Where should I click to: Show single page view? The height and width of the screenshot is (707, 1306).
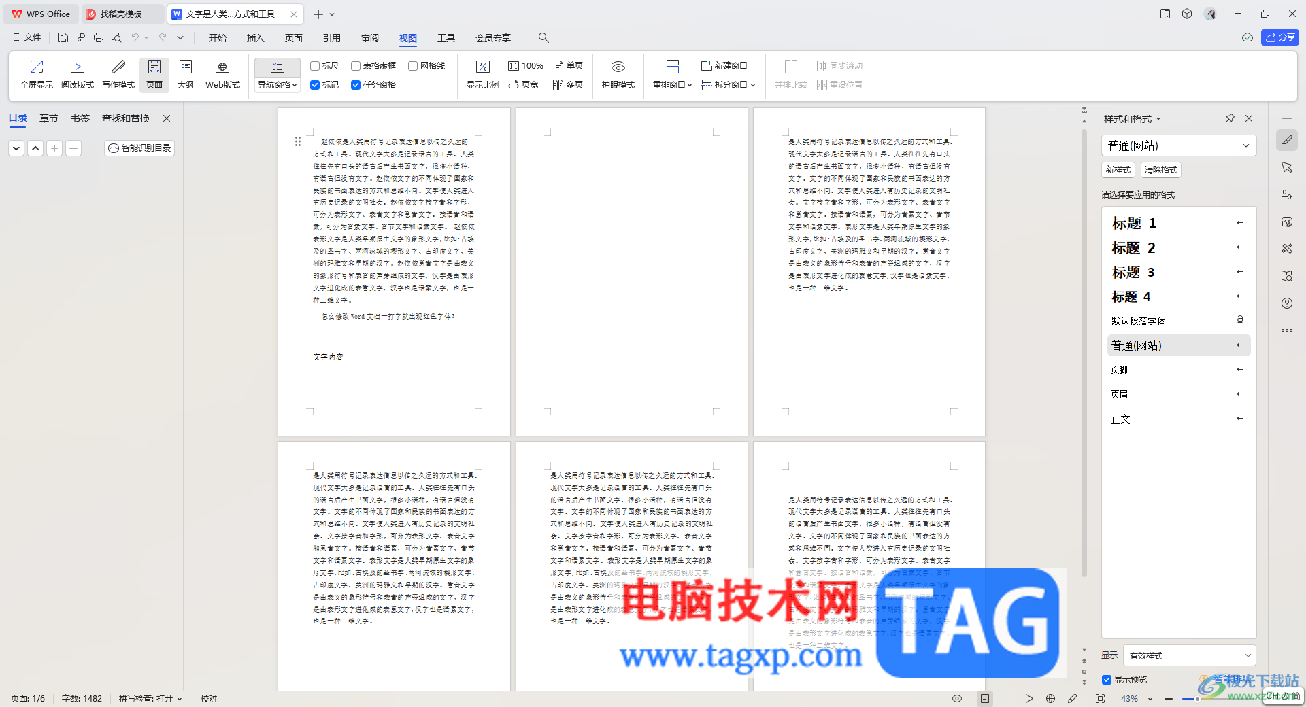pyautogui.click(x=568, y=66)
